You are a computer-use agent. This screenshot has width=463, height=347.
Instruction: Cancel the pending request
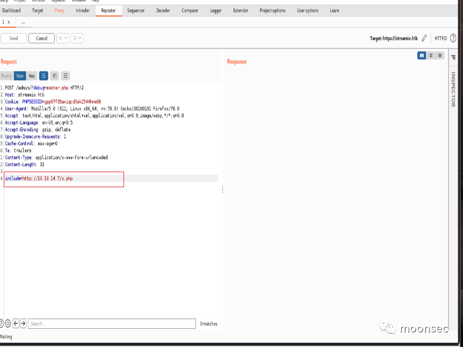tap(42, 38)
